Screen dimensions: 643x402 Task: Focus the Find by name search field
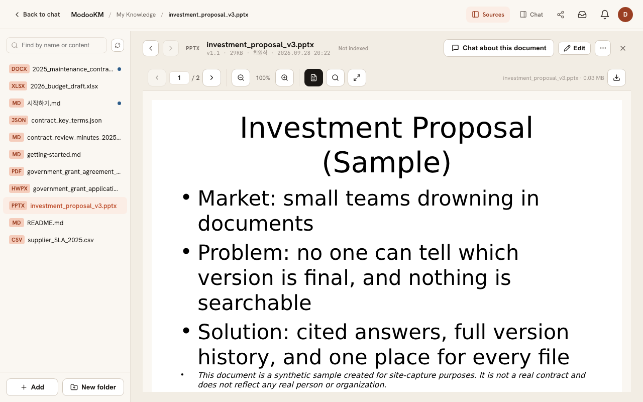click(x=56, y=45)
